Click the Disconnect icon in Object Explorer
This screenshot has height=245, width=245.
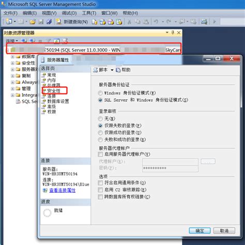tap(32, 41)
